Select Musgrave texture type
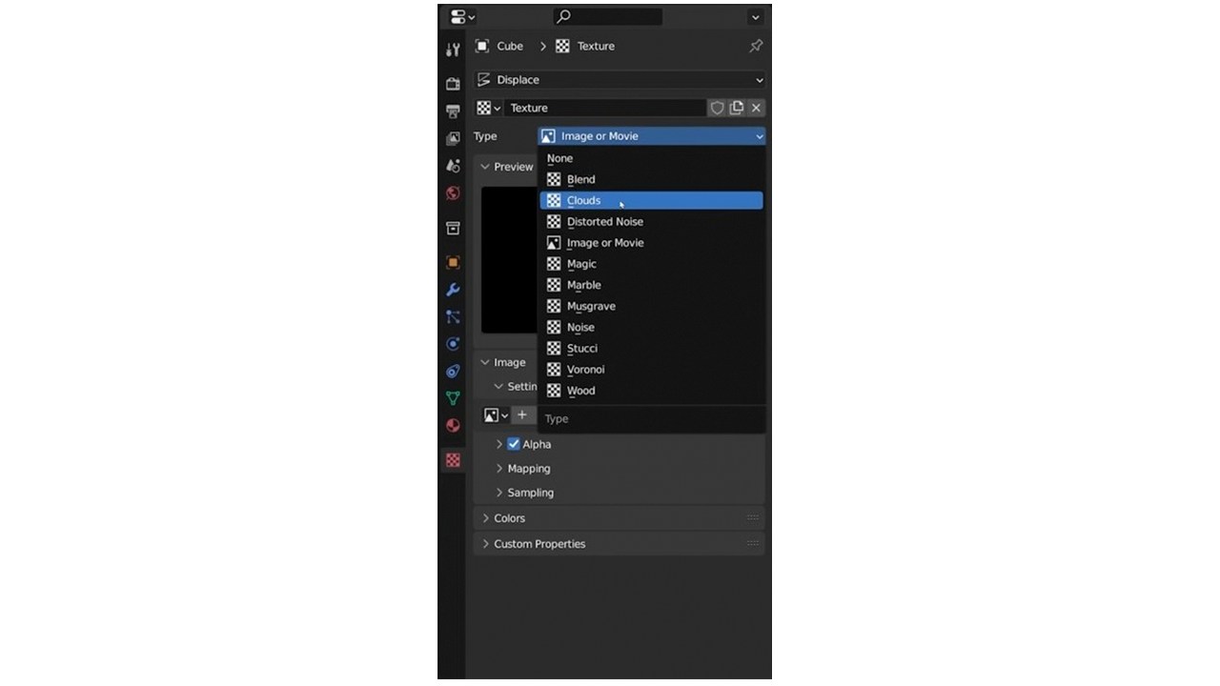Viewport: 1220px width, 686px height. (652, 306)
